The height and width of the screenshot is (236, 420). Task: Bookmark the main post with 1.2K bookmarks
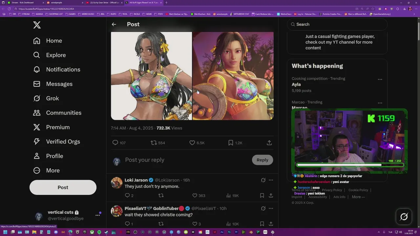[x=231, y=143]
